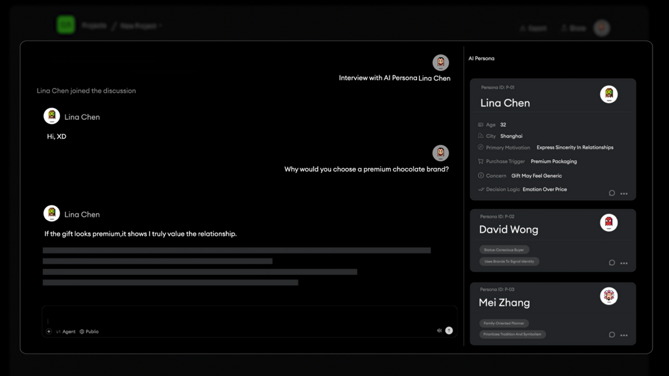Click the Export button in header
This screenshot has height=376, width=669.
tap(534, 28)
